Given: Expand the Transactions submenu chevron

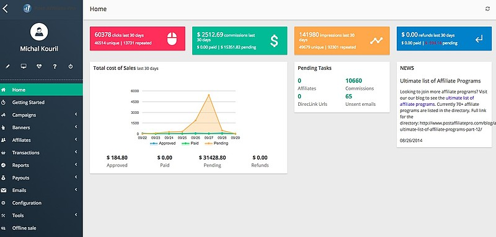Looking at the screenshot, I should coord(76,152).
